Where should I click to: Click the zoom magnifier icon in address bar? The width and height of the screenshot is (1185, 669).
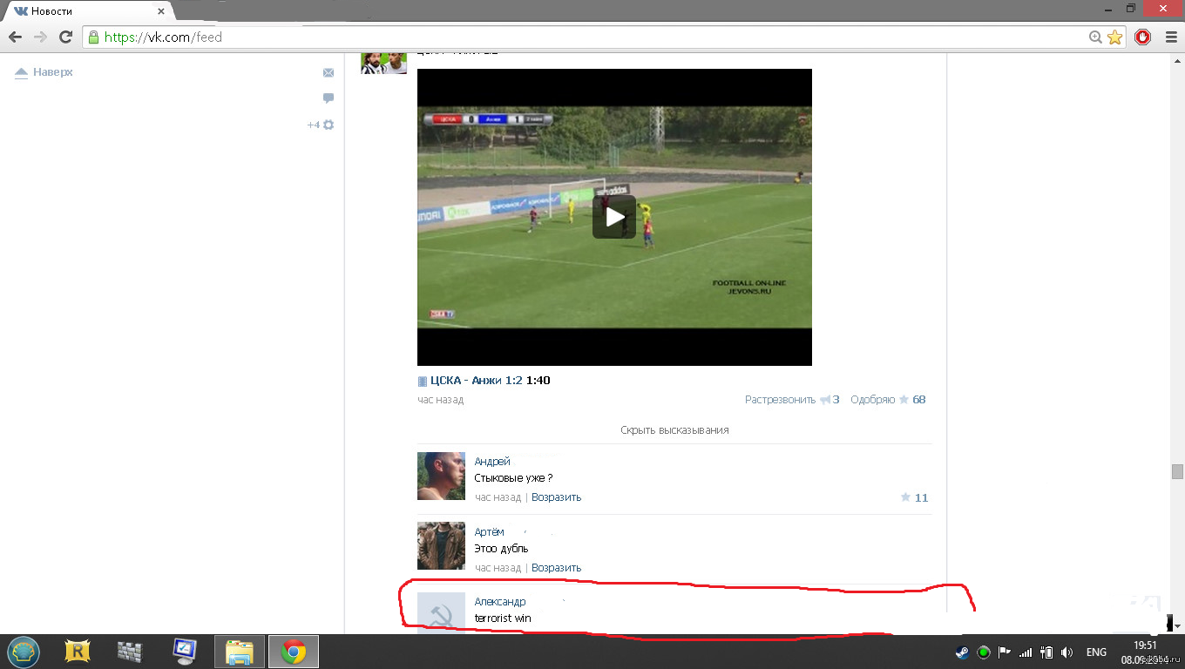(1095, 37)
